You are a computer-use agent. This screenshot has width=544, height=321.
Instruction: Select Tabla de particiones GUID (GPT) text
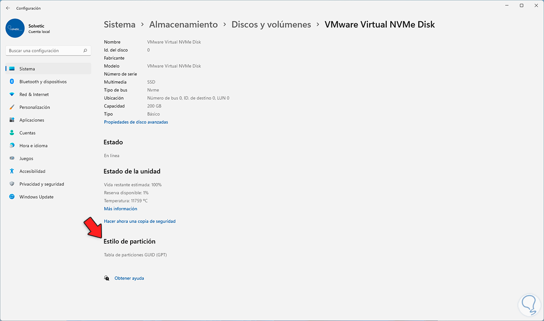coord(136,255)
